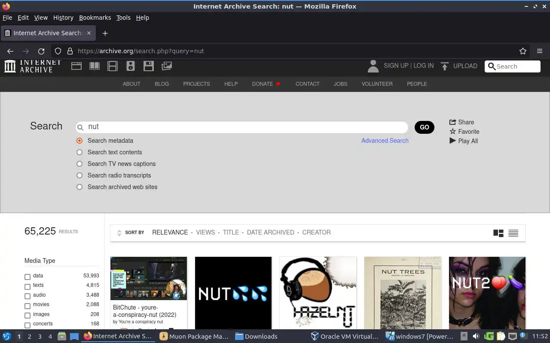This screenshot has width=550, height=343.
Task: Click the GO search button
Action: 425,127
